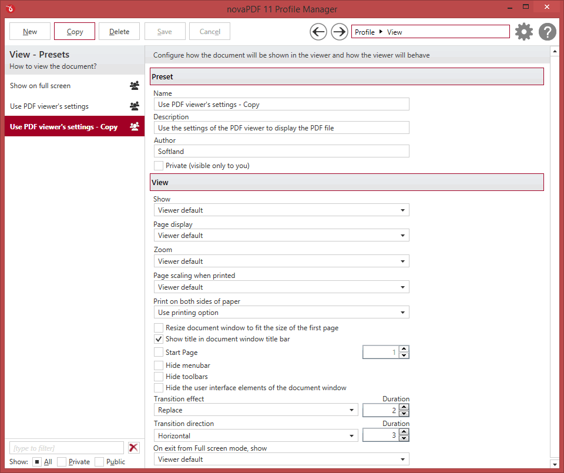Click the Cancel button

210,32
